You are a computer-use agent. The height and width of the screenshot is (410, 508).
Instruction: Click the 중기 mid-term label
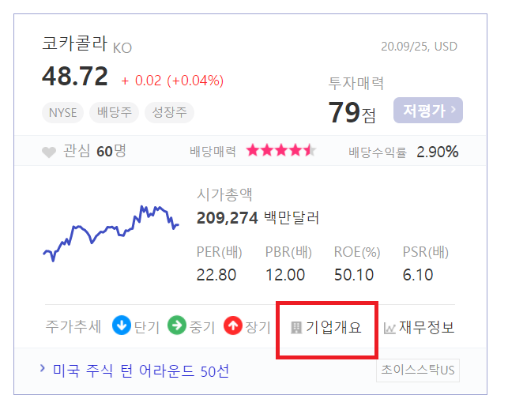pos(202,327)
